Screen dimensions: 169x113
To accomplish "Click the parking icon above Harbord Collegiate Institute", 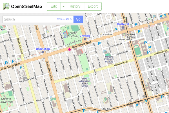I will tap(104, 51).
